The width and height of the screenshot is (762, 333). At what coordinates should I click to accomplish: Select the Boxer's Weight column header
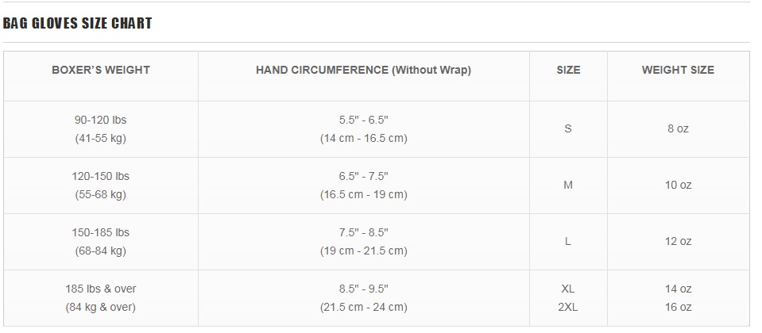[x=101, y=70]
